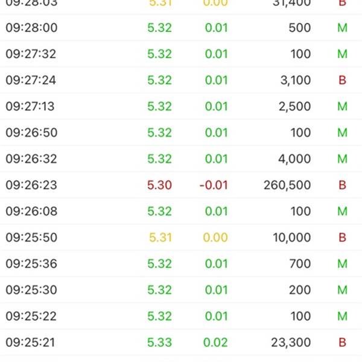The height and width of the screenshot is (362, 362).
Task: Tap the 5.33 price at 09:25:21
Action: coord(159,342)
